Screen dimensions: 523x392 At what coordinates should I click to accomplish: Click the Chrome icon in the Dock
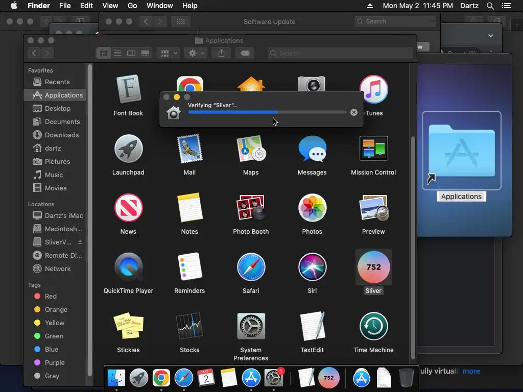tap(161, 378)
